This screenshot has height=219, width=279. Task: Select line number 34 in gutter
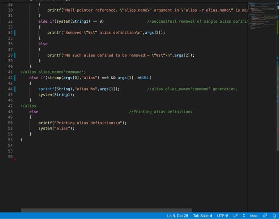[x=10, y=33]
